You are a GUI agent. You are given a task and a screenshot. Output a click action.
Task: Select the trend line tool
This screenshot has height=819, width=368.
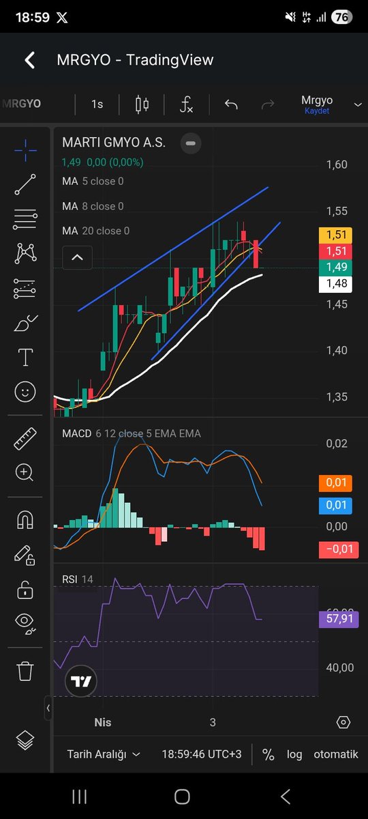point(25,185)
